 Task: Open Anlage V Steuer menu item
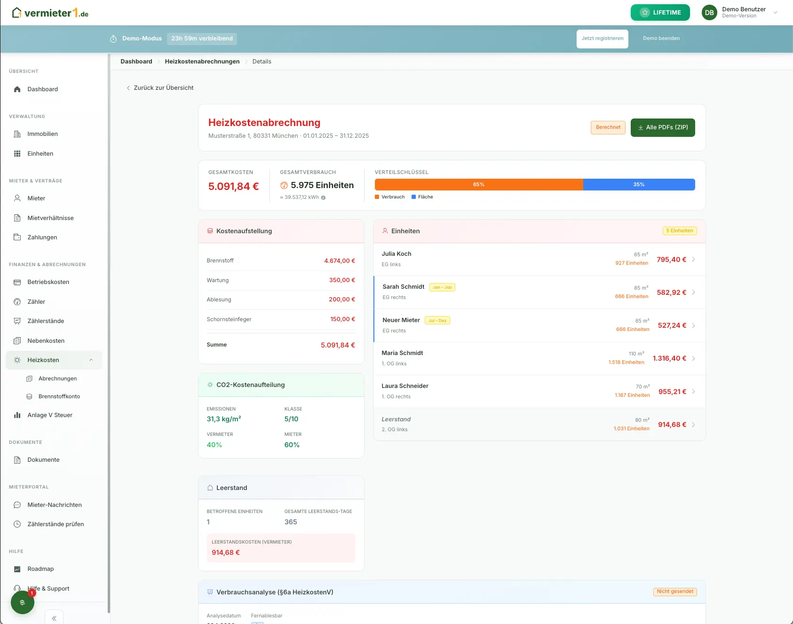click(50, 415)
